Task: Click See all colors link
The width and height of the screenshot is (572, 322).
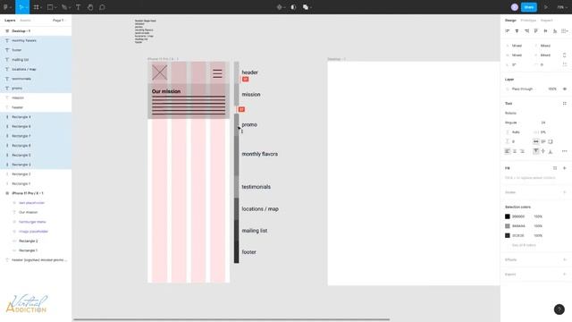Action: (524, 245)
